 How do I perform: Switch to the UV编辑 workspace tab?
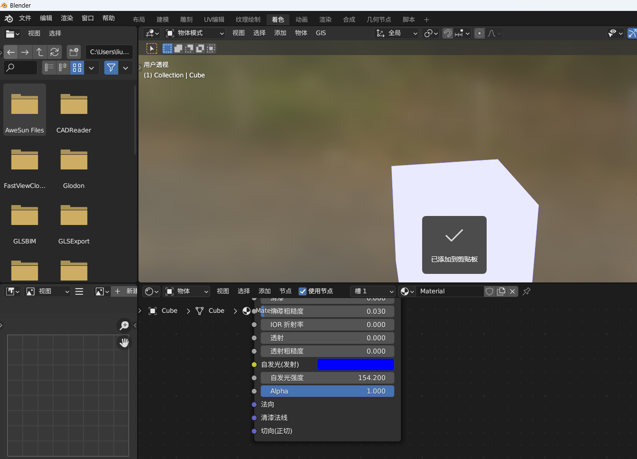[214, 19]
